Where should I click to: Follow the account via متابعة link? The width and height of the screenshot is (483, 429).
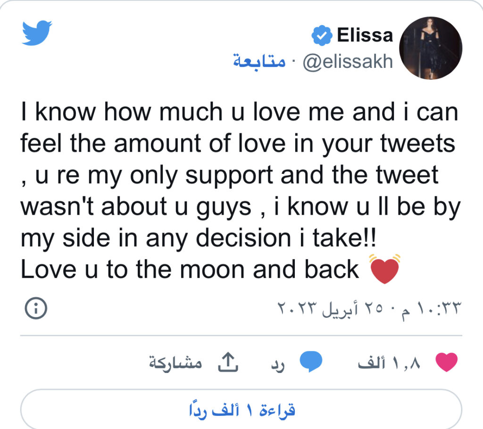point(259,62)
